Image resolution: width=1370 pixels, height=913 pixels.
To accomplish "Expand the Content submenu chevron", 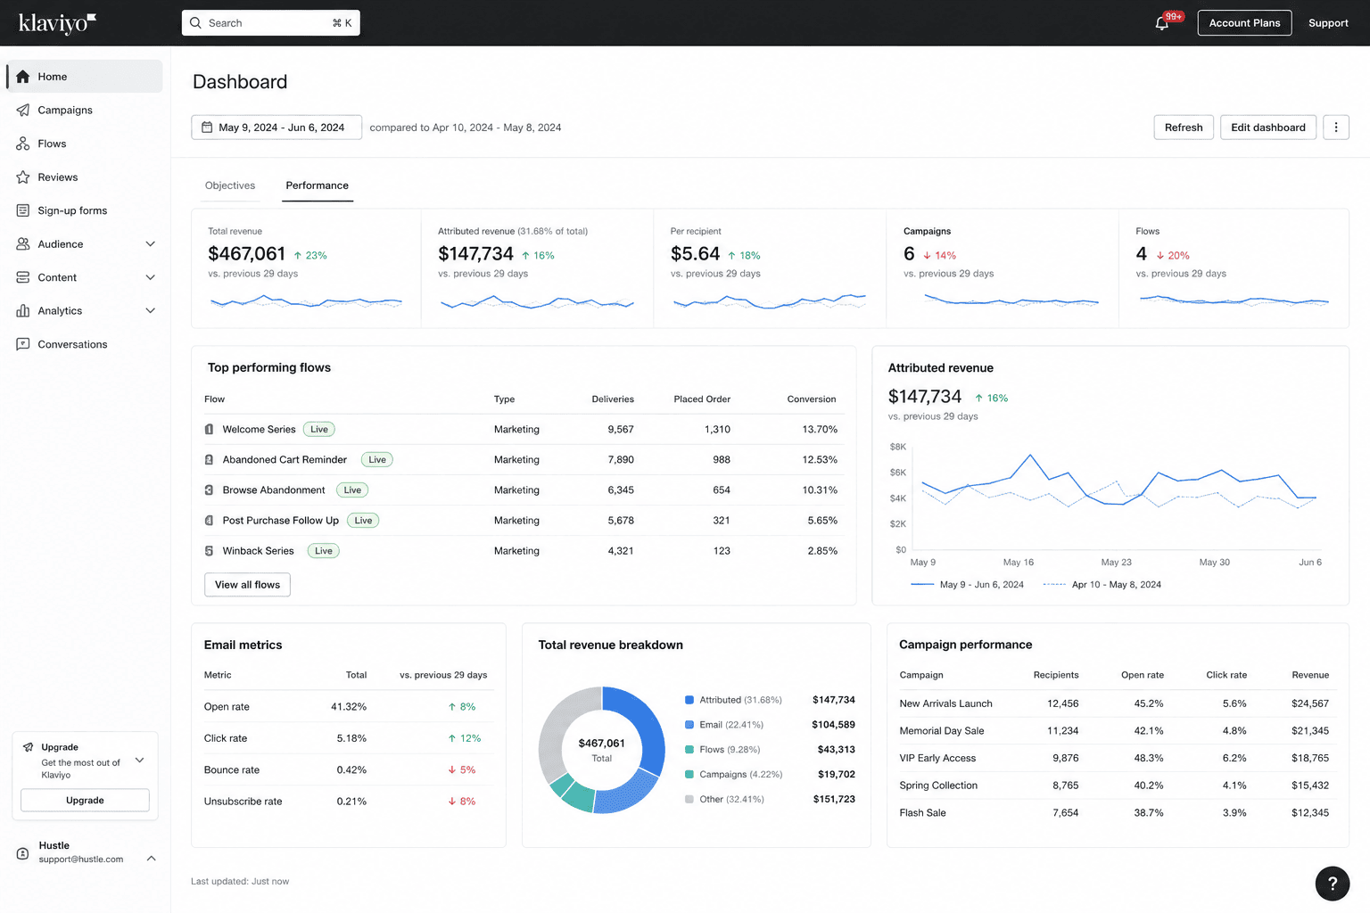I will pyautogui.click(x=150, y=277).
